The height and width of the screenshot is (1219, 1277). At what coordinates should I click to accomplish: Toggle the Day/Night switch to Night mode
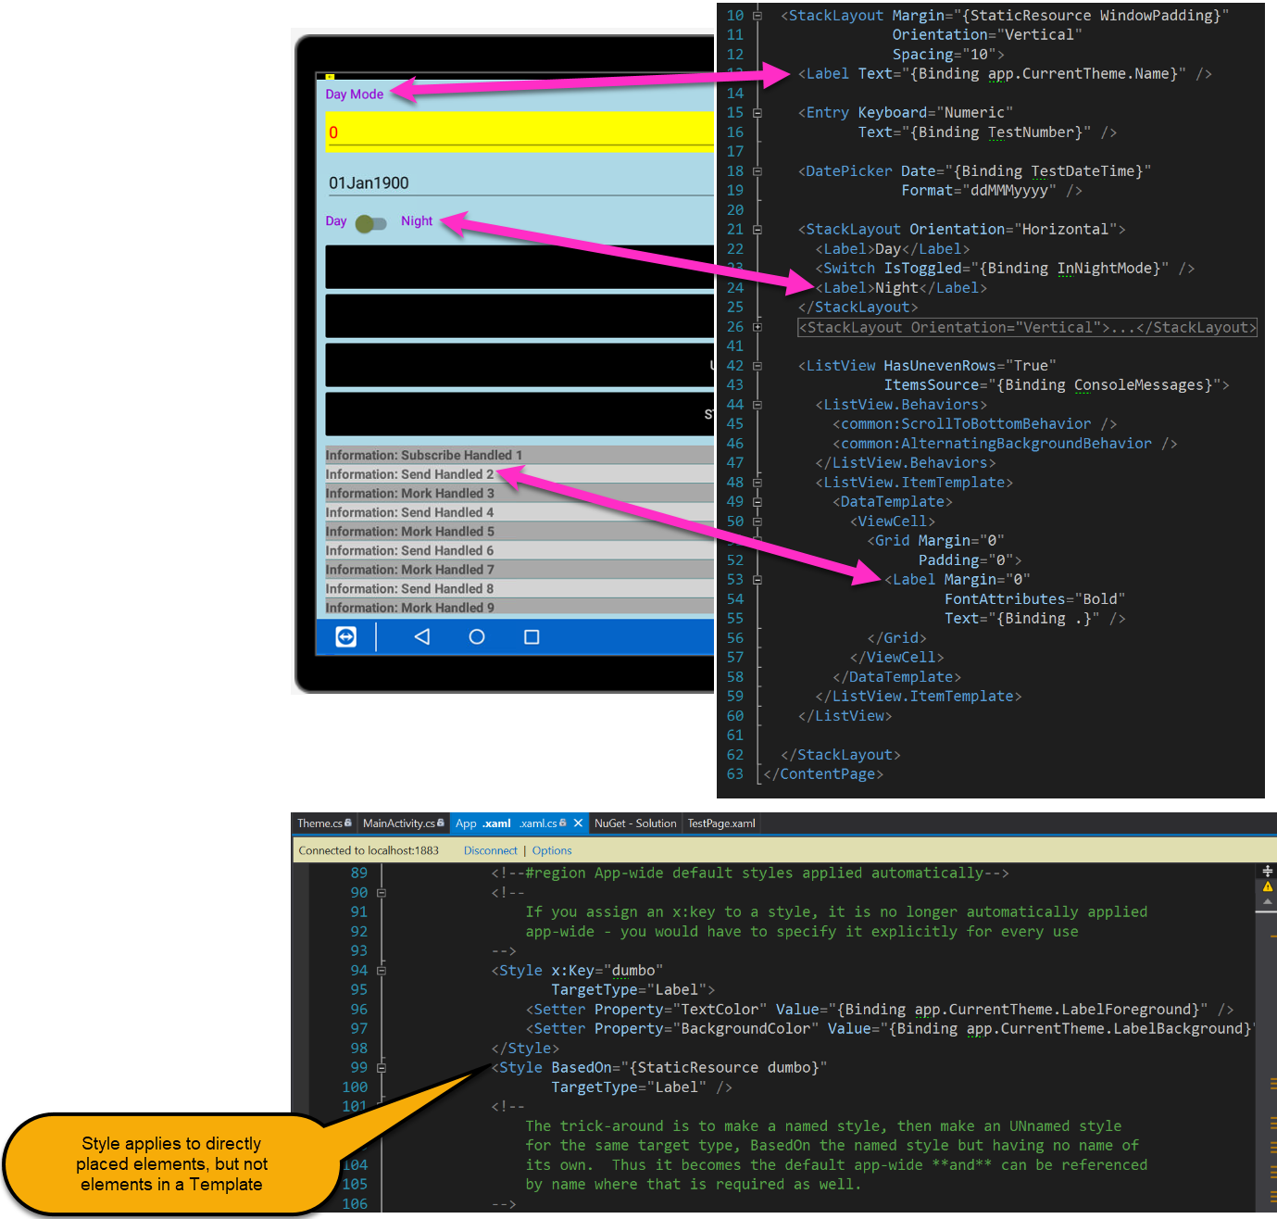371,223
